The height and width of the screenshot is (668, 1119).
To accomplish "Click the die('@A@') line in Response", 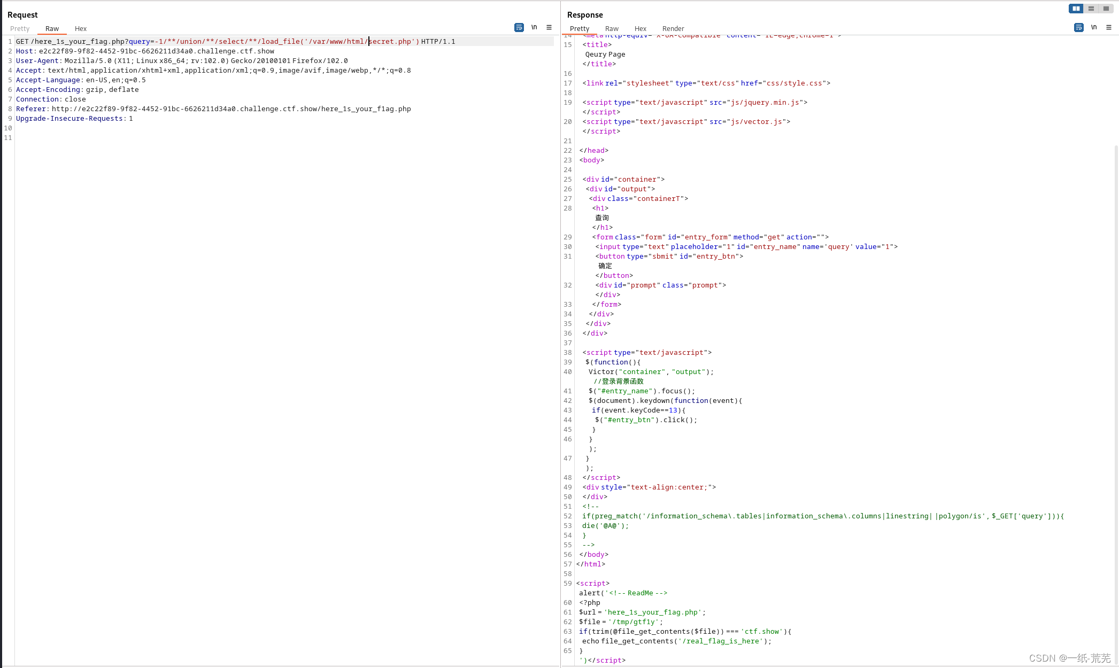I will coord(605,526).
